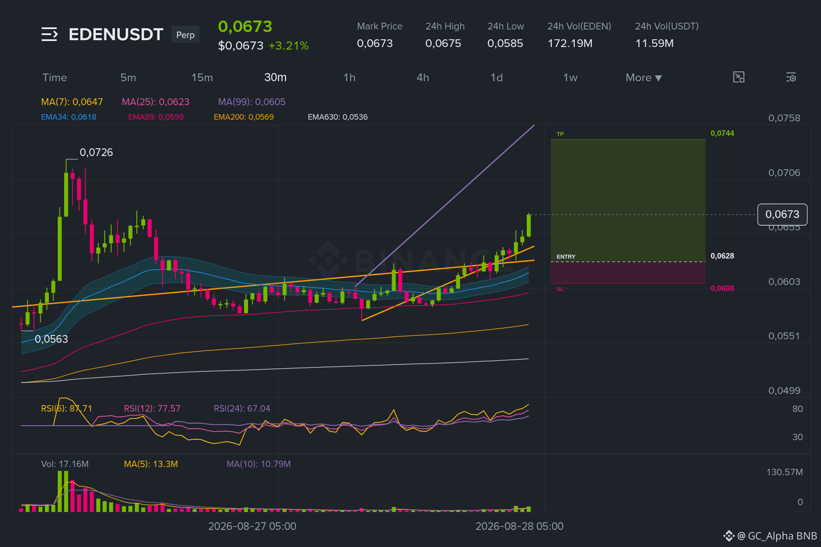The width and height of the screenshot is (821, 547).
Task: Click the Perp contract badge
Action: click(x=186, y=35)
